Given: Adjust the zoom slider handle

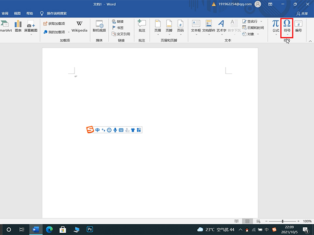Looking at the screenshot, I should 283,221.
